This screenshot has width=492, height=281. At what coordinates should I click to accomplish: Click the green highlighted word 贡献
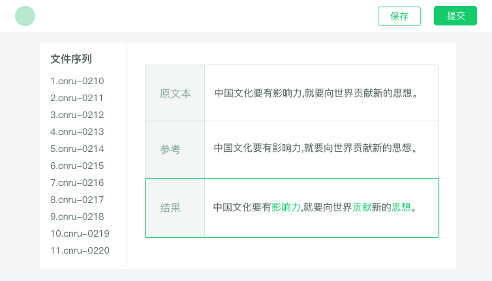(361, 207)
